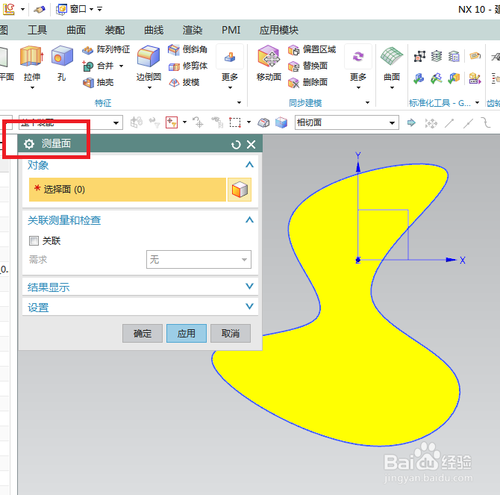Select the Move Face (移动面) tool
The width and height of the screenshot is (500, 495).
pos(269,57)
